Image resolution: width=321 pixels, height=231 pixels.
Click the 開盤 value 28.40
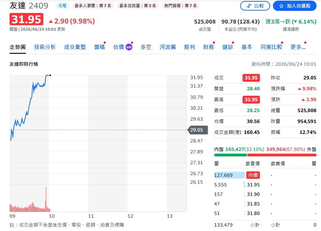click(x=253, y=89)
